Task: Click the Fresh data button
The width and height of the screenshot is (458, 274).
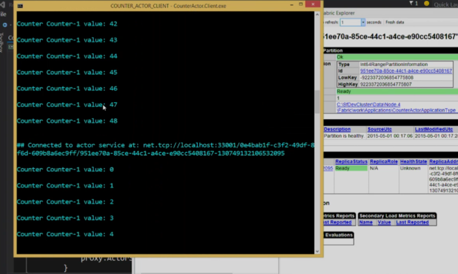Action: click(394, 22)
